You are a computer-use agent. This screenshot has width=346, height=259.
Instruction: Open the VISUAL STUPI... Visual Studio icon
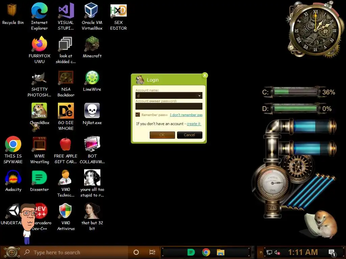click(x=66, y=17)
